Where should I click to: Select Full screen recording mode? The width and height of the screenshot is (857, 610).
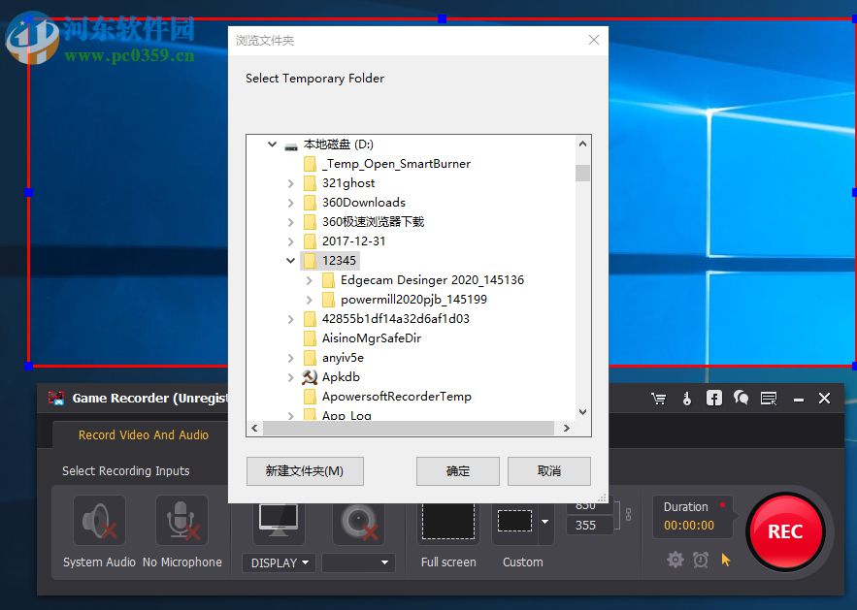447,524
